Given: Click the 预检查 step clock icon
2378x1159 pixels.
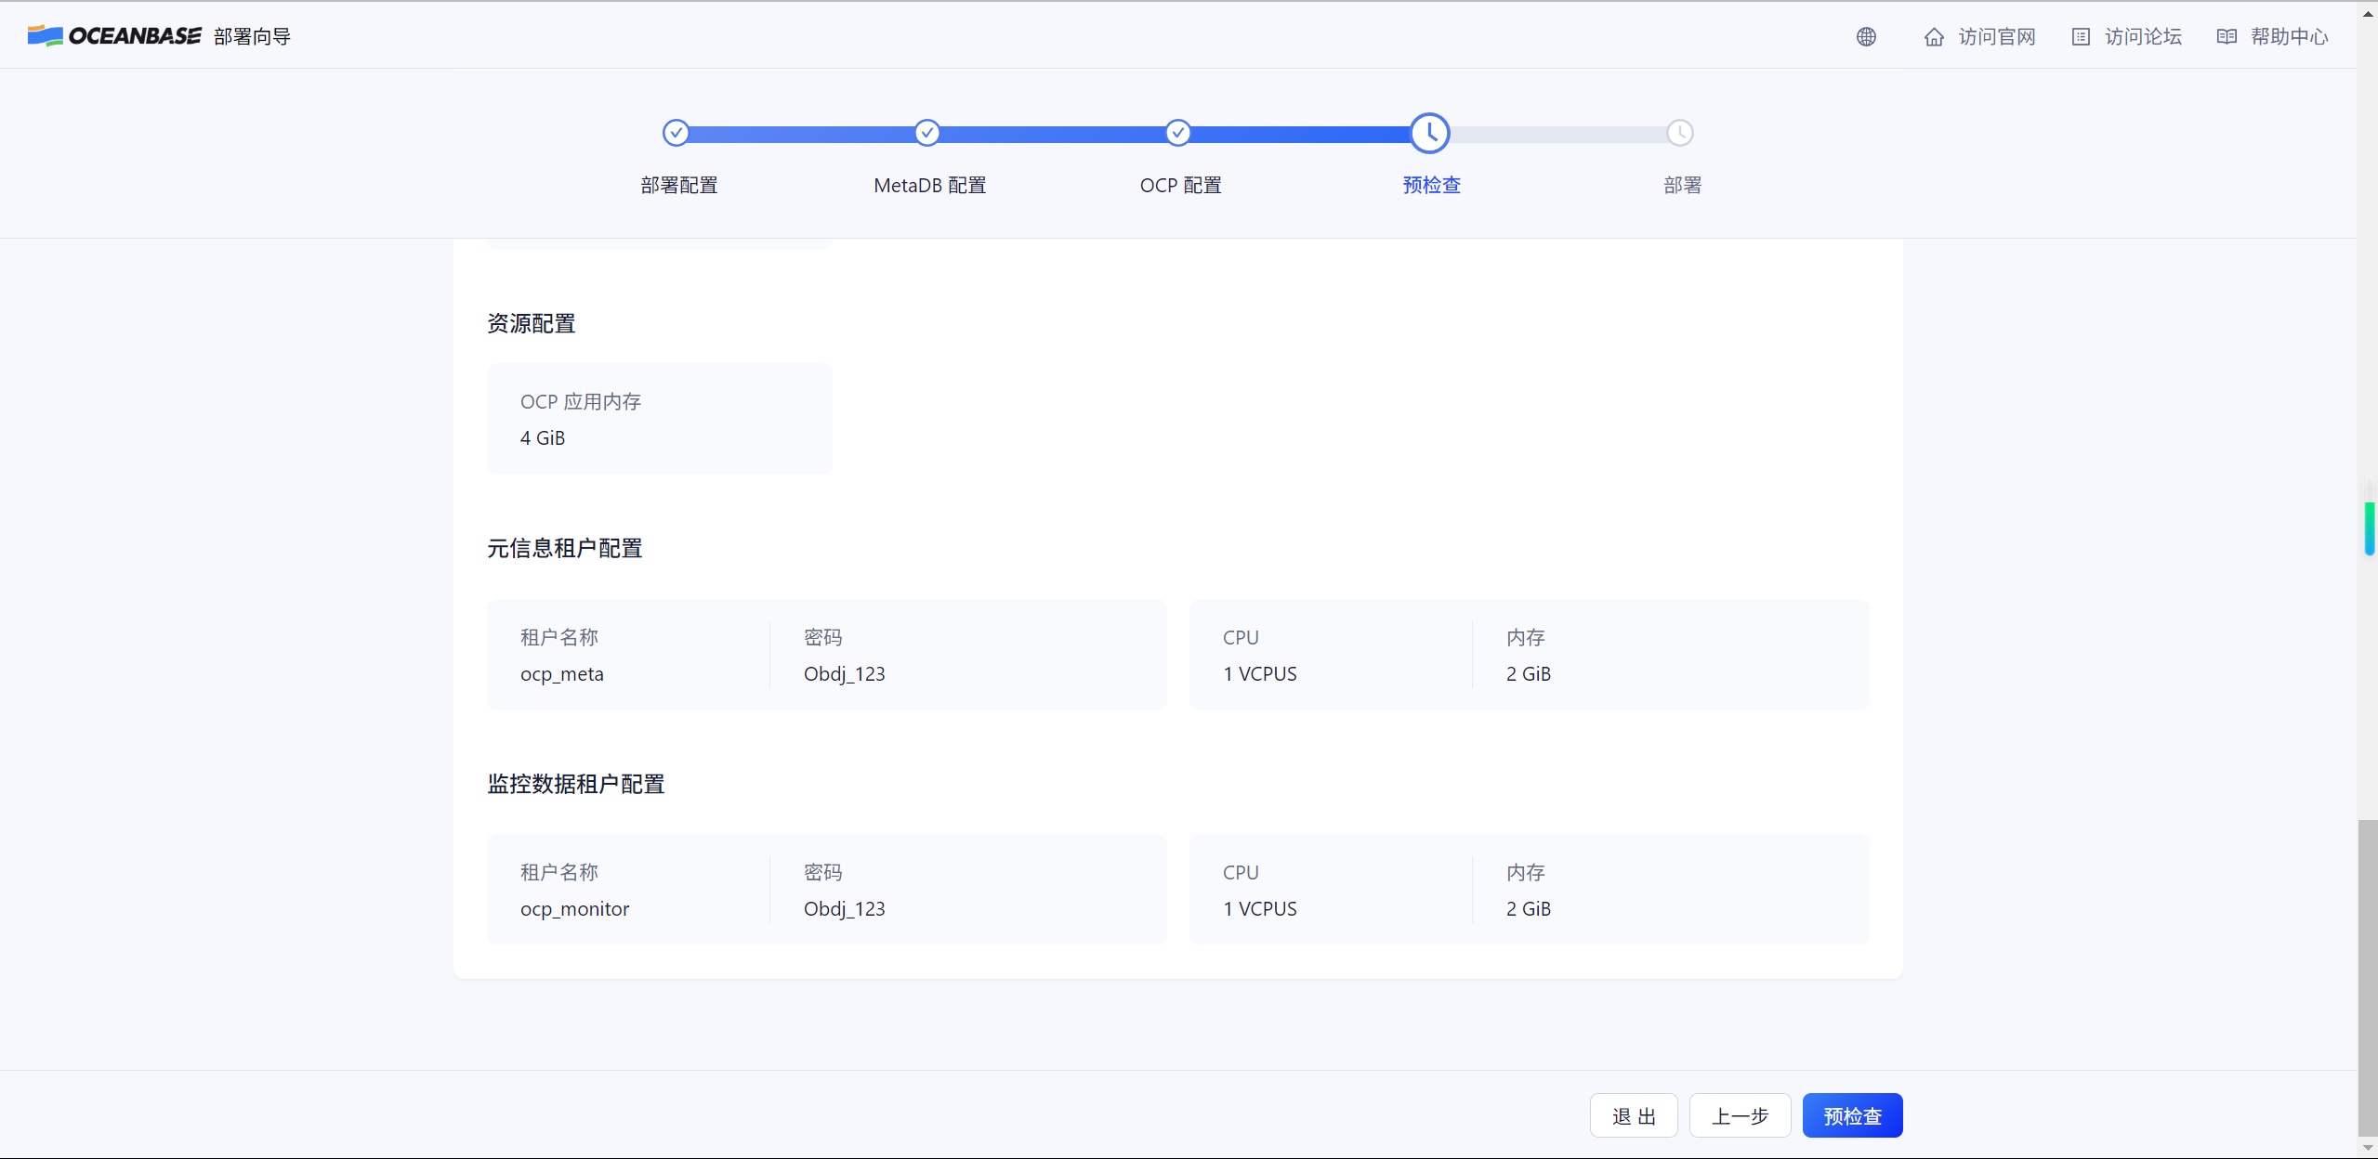Looking at the screenshot, I should [1430, 133].
